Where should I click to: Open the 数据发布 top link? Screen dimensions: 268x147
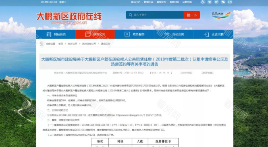[x=161, y=2]
